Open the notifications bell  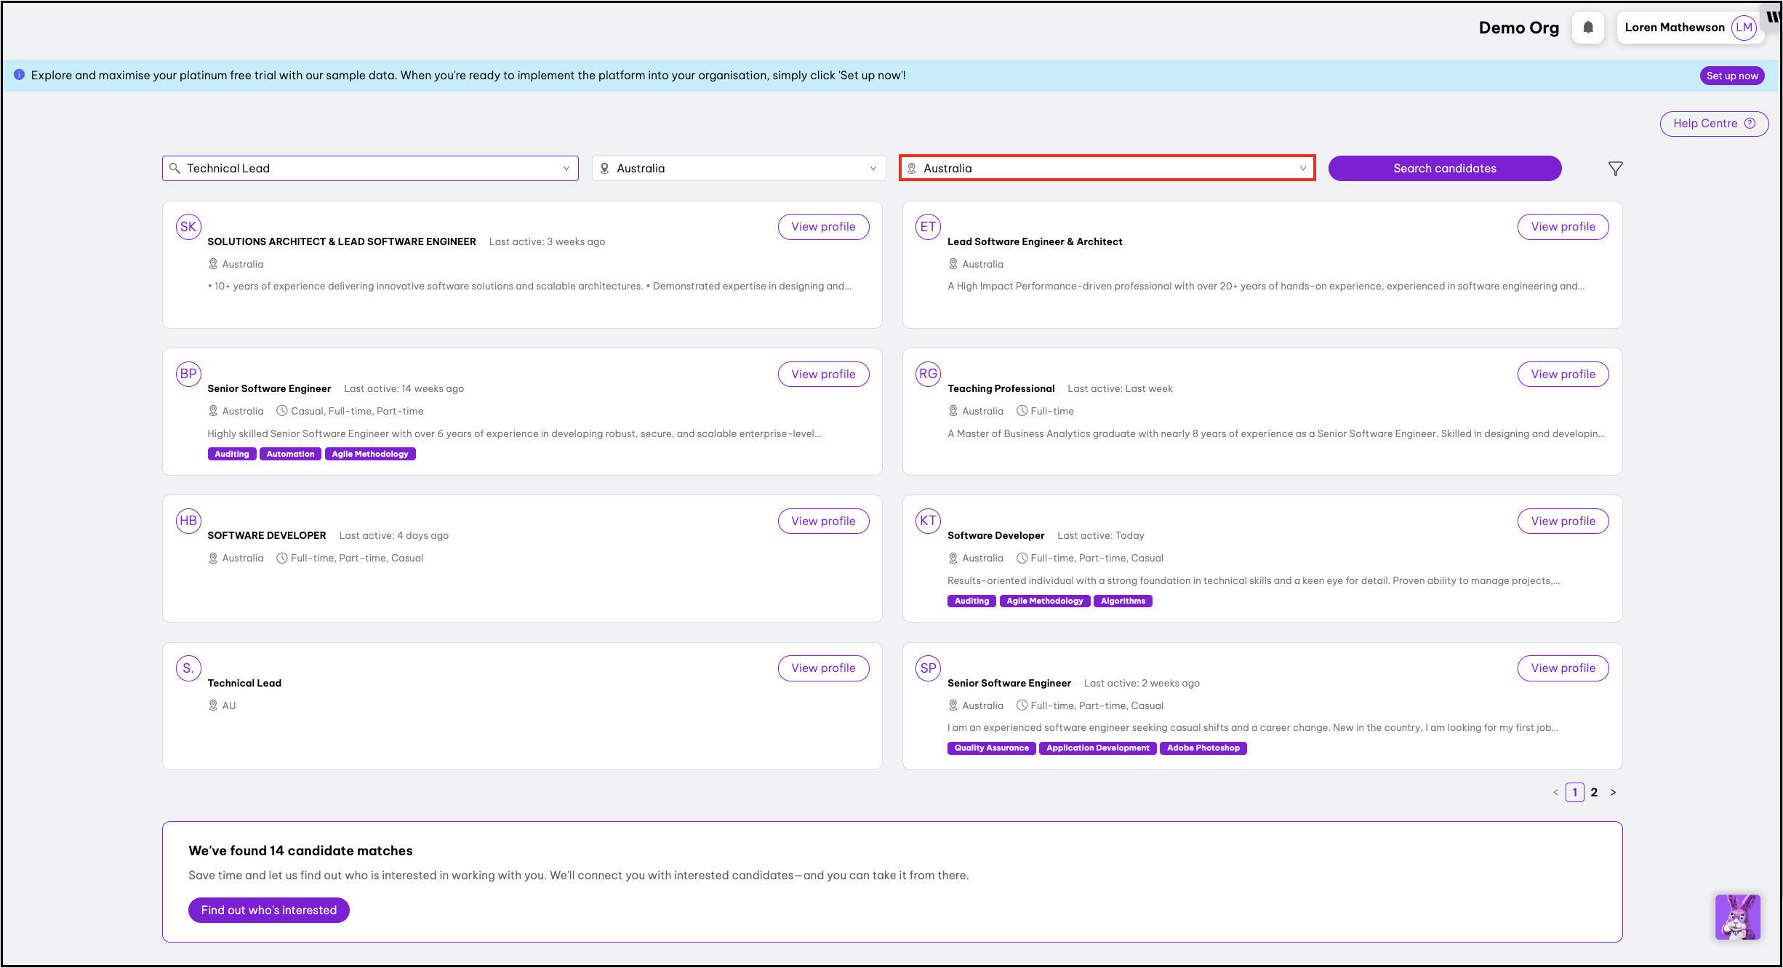pyautogui.click(x=1587, y=28)
